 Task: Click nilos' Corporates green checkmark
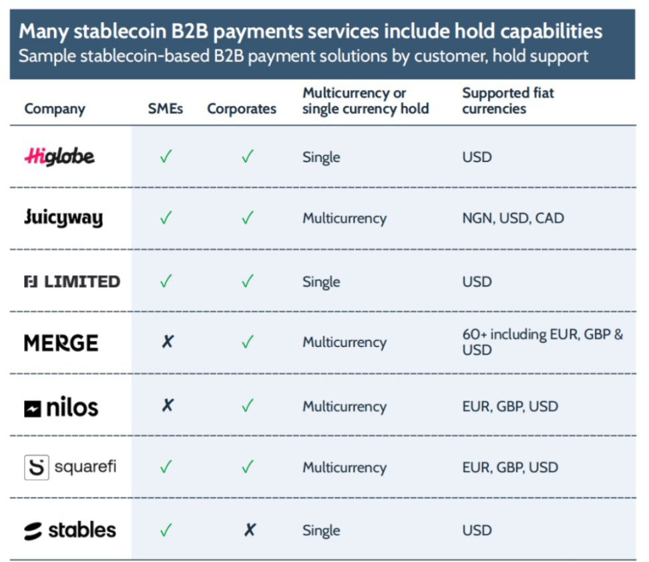tap(248, 406)
